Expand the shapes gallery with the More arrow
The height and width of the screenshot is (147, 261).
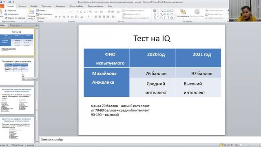tap(175, 18)
